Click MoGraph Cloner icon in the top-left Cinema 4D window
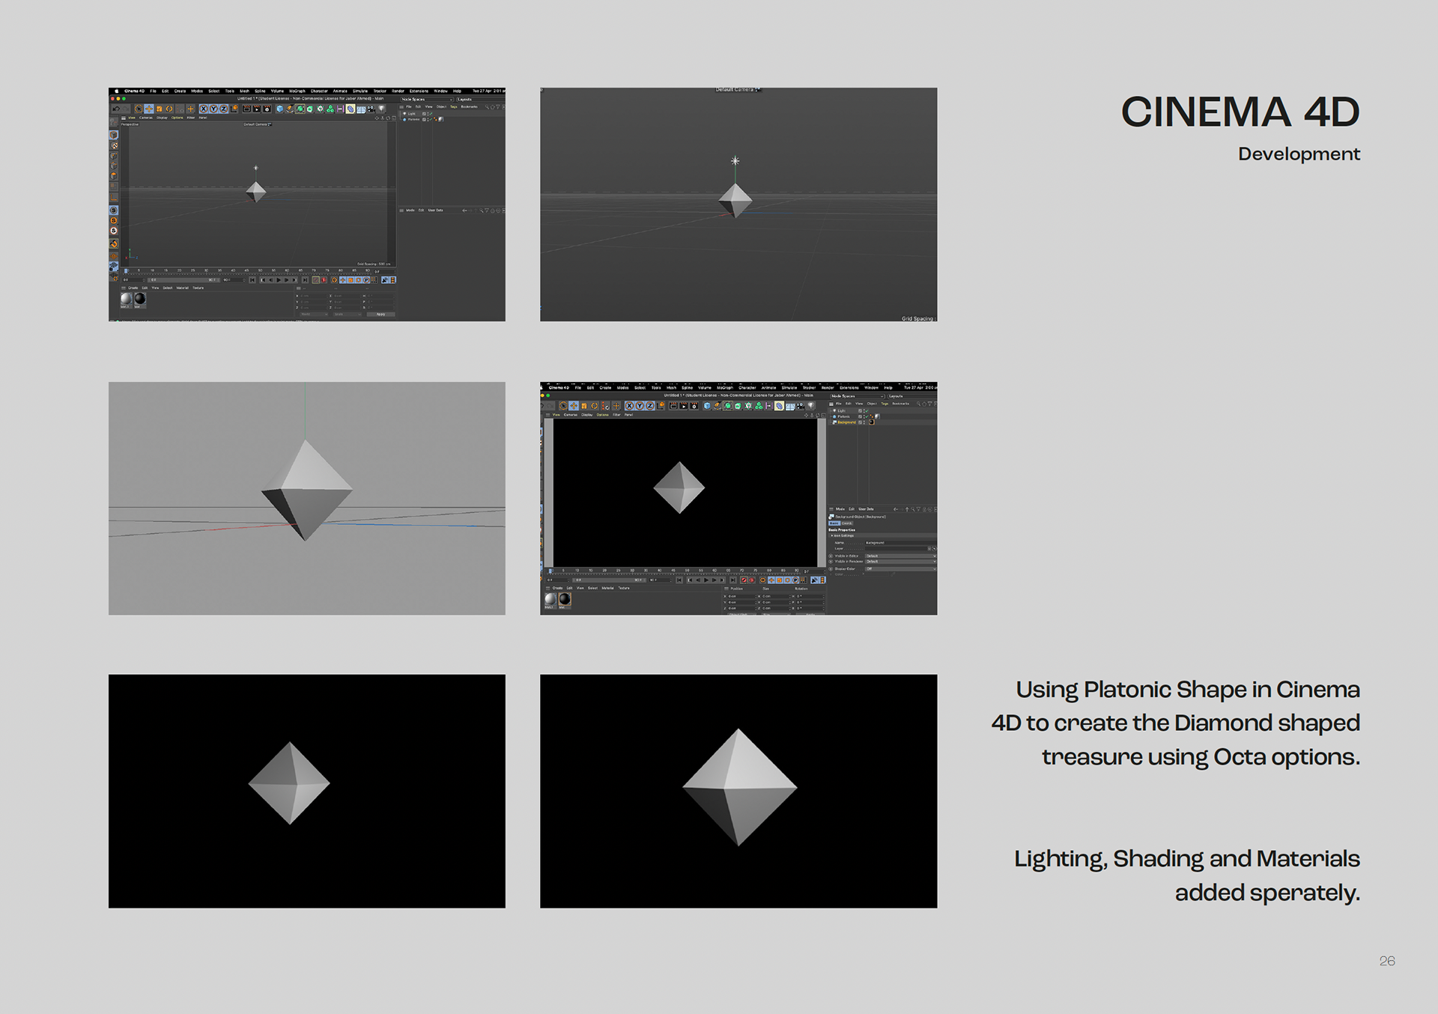Image resolution: width=1438 pixels, height=1014 pixels. pos(330,109)
